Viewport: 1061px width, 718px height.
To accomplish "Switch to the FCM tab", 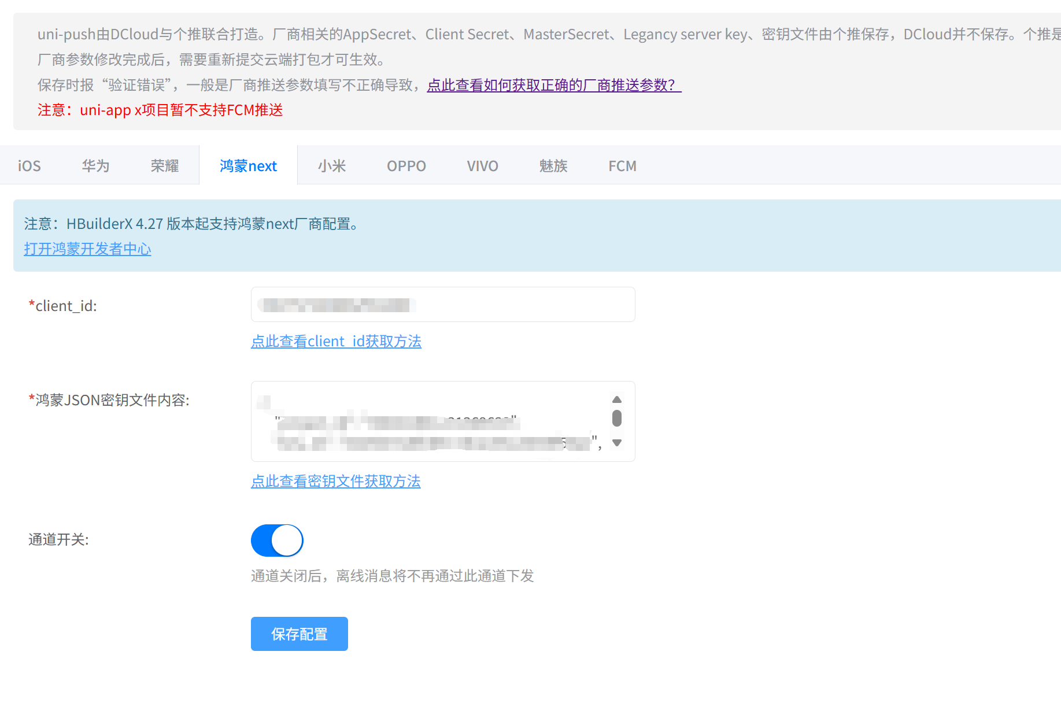I will pos(623,166).
